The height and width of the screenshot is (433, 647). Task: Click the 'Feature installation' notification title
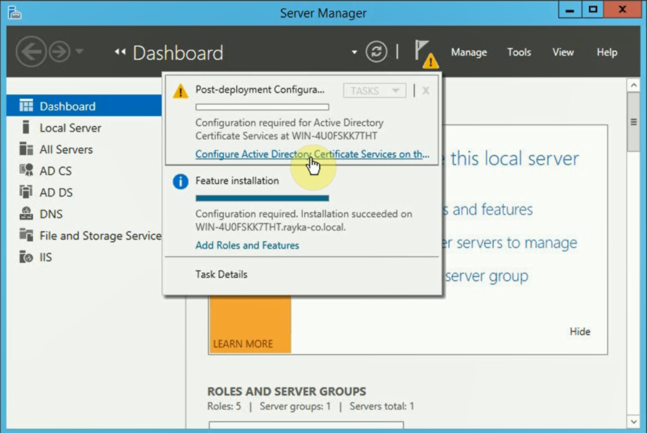point(238,181)
